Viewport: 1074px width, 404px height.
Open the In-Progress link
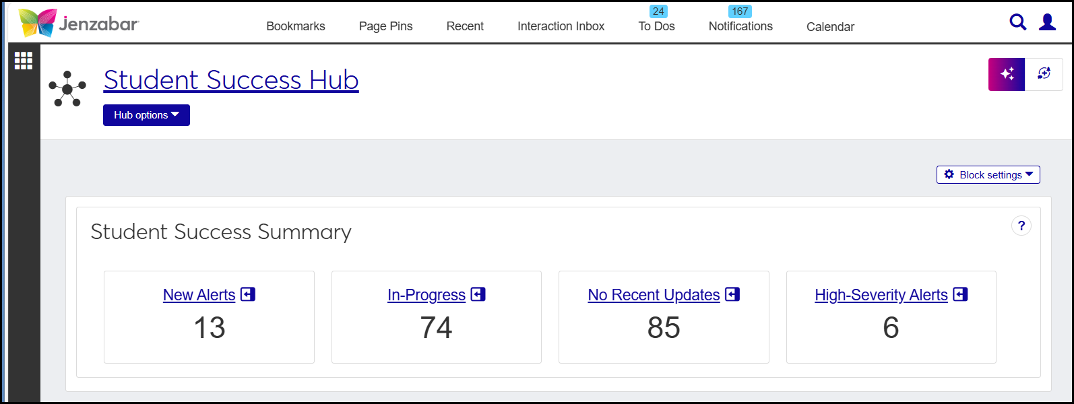click(x=427, y=295)
